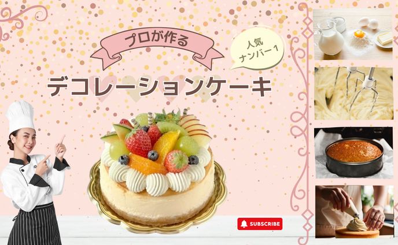Viewport: 398px width, 245px height.
Task: Click the large strawberry on the cake
Action: click(138, 143)
